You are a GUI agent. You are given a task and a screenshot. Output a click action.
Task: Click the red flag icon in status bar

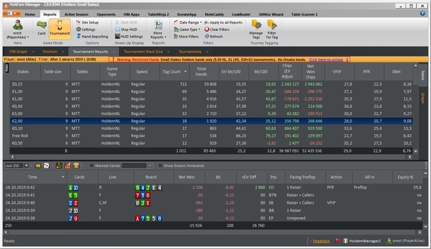[x=337, y=241]
